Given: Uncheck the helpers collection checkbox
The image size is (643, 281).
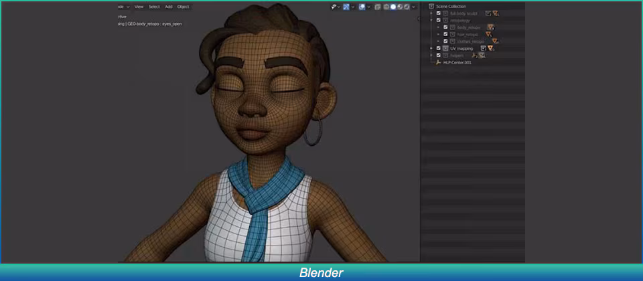Looking at the screenshot, I should pyautogui.click(x=438, y=56).
